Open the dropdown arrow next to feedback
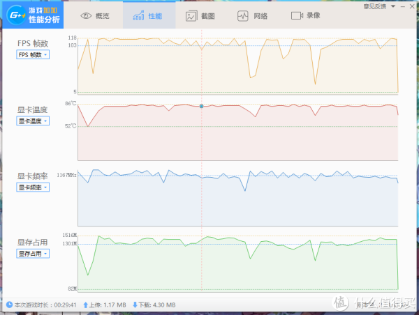Screen dimensions: 419x315 pos(393,6)
